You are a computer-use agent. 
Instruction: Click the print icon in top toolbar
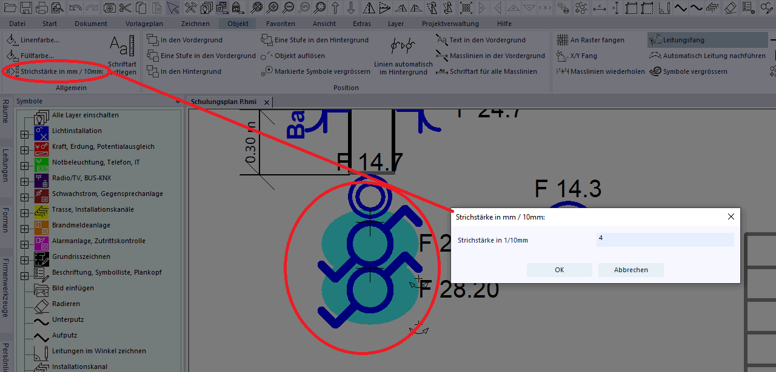coord(42,8)
